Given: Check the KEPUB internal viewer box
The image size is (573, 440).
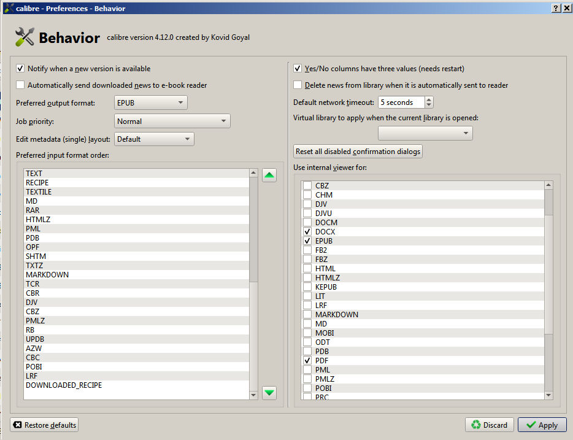Looking at the screenshot, I should pos(307,287).
